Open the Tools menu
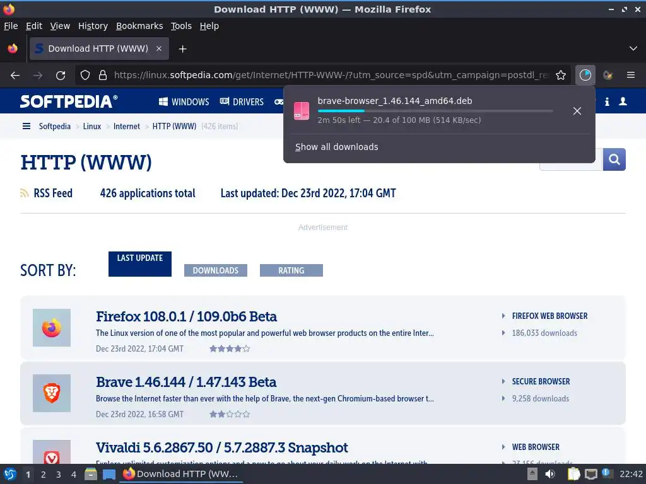The height and width of the screenshot is (484, 646). click(181, 26)
